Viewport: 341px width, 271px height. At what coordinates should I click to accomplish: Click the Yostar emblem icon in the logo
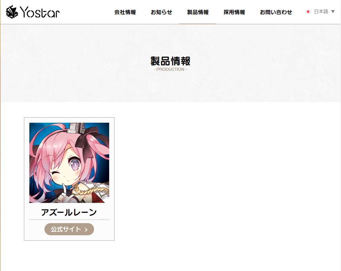click(12, 12)
